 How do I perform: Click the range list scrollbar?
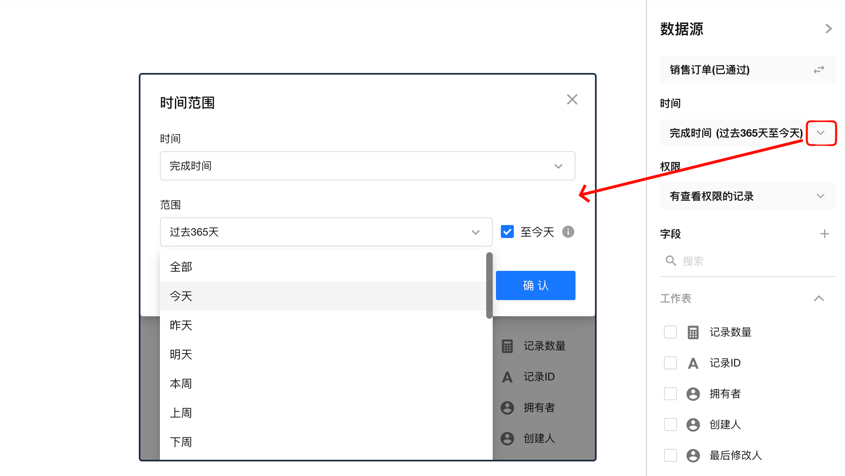[489, 285]
